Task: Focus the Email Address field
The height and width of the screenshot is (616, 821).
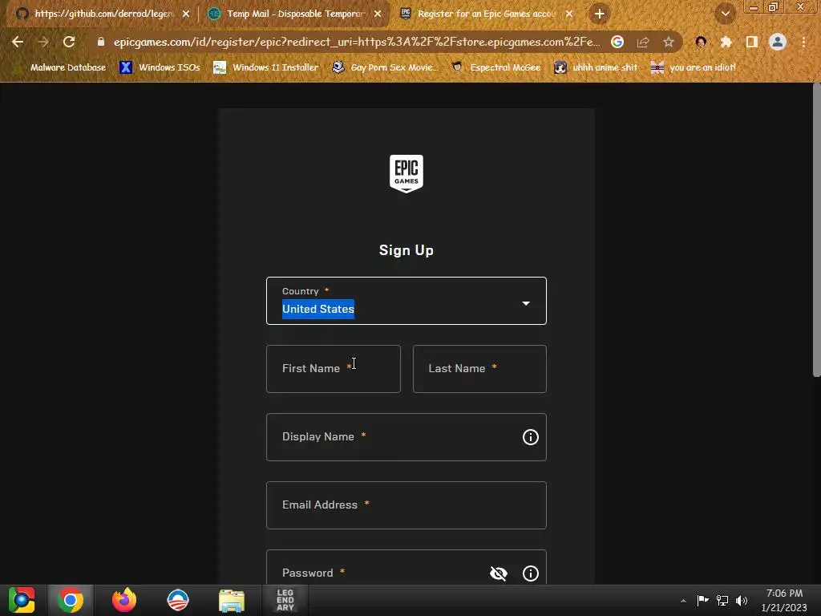Action: pyautogui.click(x=406, y=505)
